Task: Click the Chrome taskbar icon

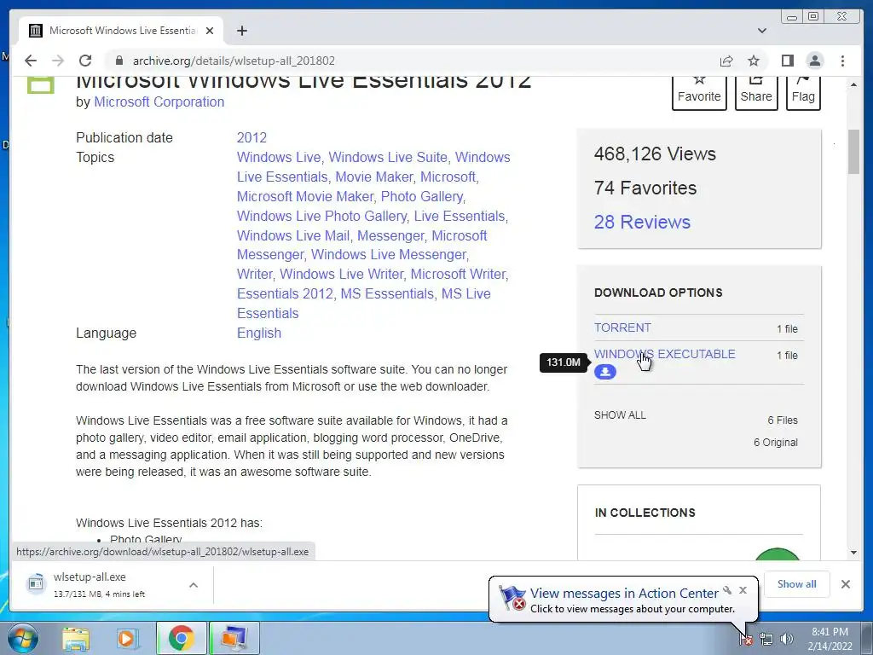Action: (181, 638)
